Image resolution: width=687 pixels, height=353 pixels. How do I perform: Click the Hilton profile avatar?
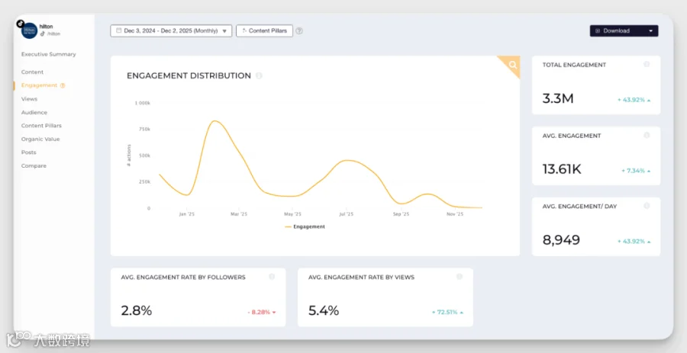tap(29, 30)
